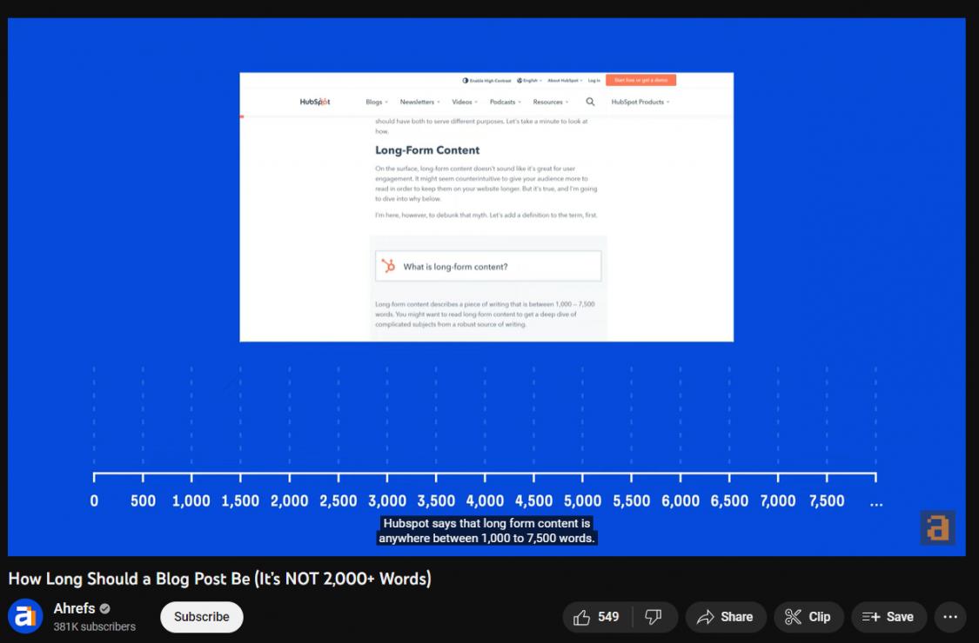Open the Ahrefs channel name link
Image resolution: width=979 pixels, height=643 pixels.
click(74, 608)
